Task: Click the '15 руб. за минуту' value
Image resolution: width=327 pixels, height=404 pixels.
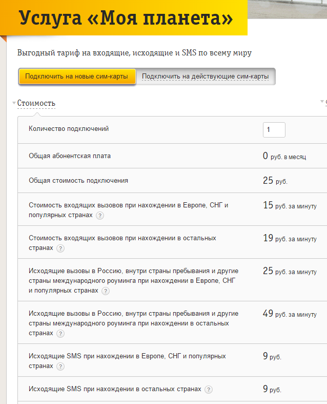Action: [290, 205]
